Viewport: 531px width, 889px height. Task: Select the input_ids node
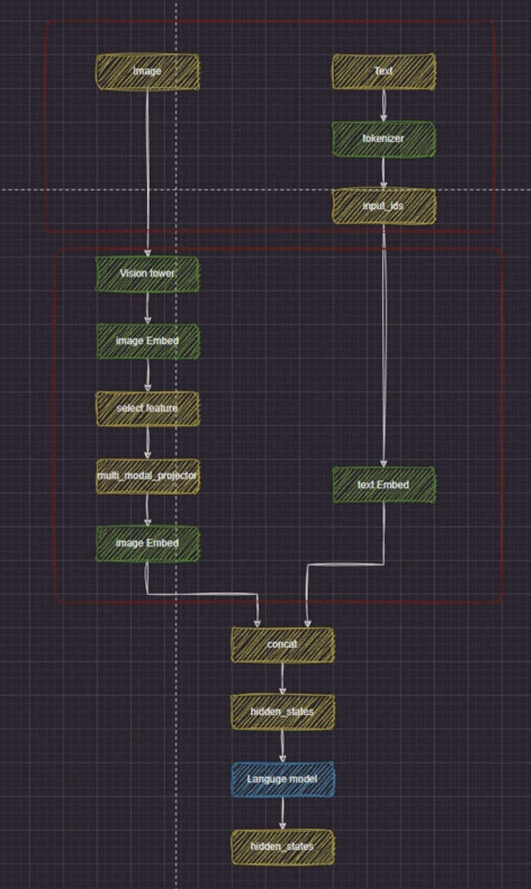coord(383,206)
